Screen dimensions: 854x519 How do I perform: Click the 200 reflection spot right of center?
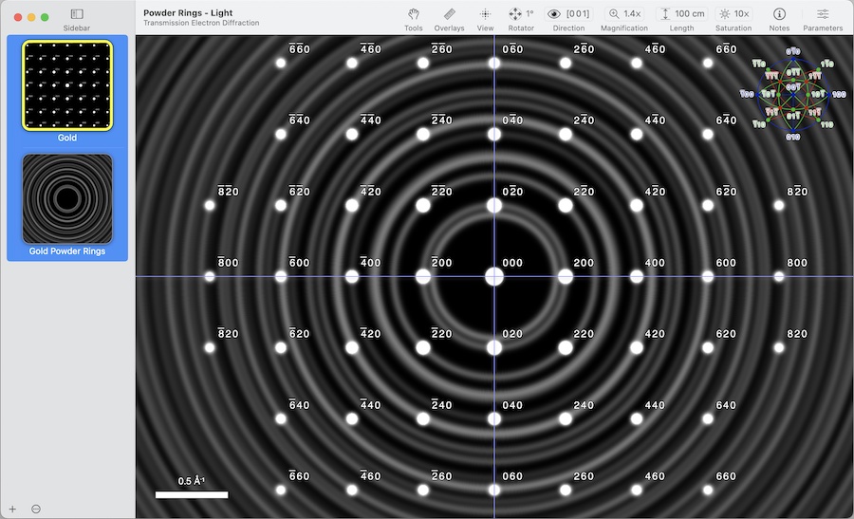point(565,276)
